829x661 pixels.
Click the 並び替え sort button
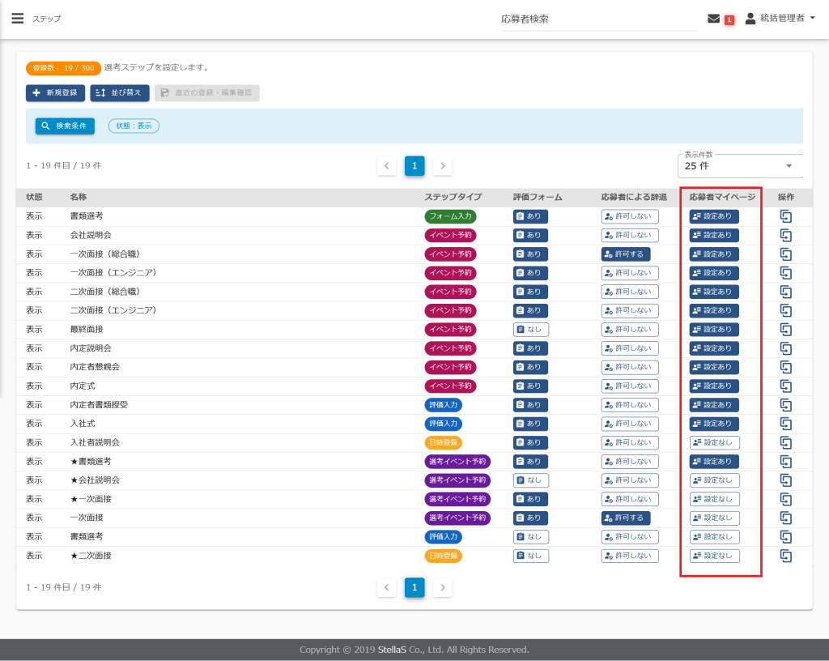[120, 93]
